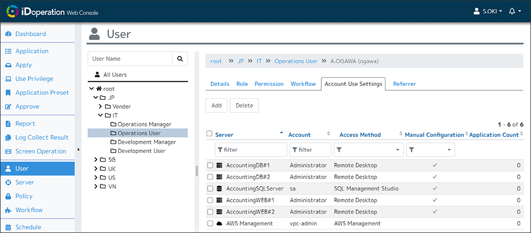
Task: Sort by the Application Count column header
Action: tap(494, 135)
